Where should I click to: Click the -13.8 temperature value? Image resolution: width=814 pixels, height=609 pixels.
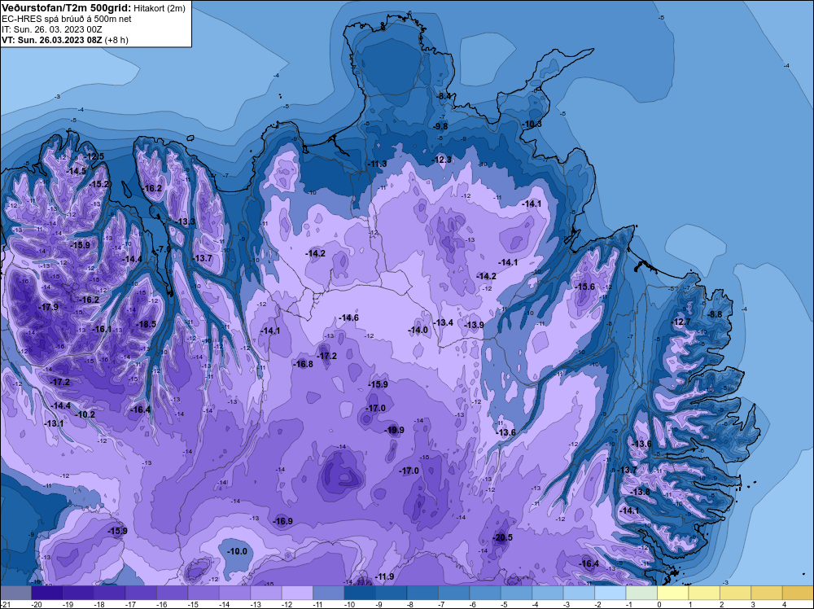[x=640, y=492]
